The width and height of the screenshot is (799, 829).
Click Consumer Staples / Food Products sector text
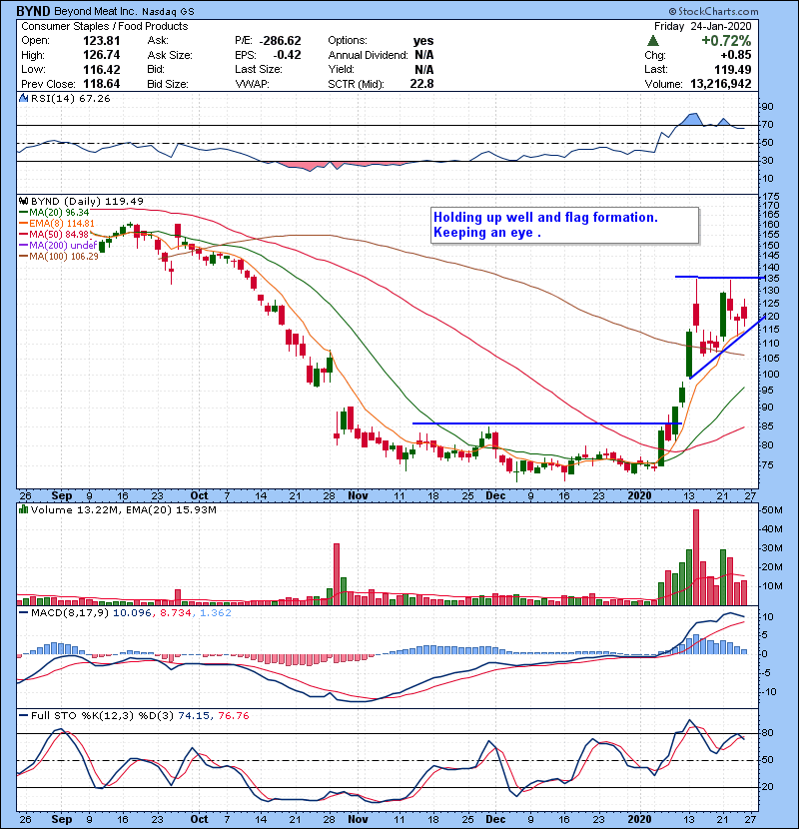coord(104,26)
